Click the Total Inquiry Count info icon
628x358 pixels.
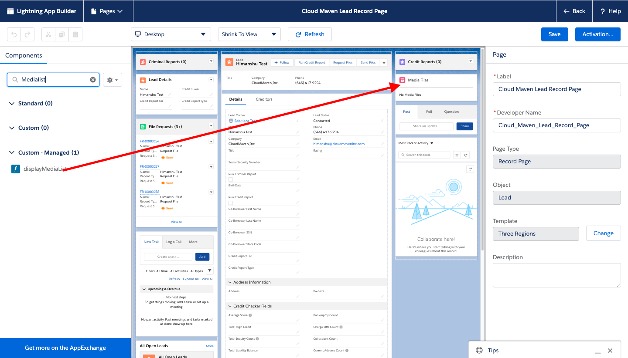[x=257, y=339]
